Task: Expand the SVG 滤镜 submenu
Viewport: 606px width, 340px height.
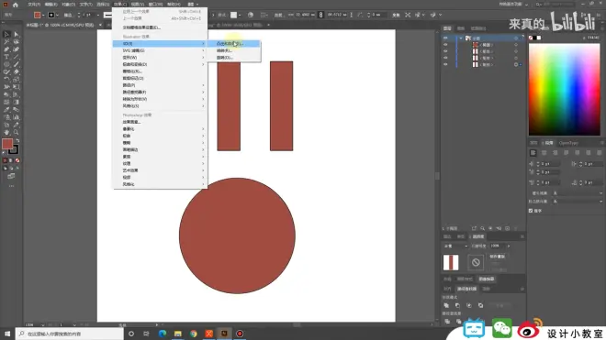Action: (x=160, y=50)
